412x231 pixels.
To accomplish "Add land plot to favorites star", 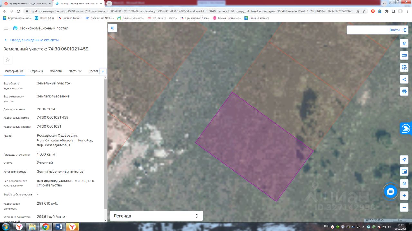I will click(x=8, y=60).
